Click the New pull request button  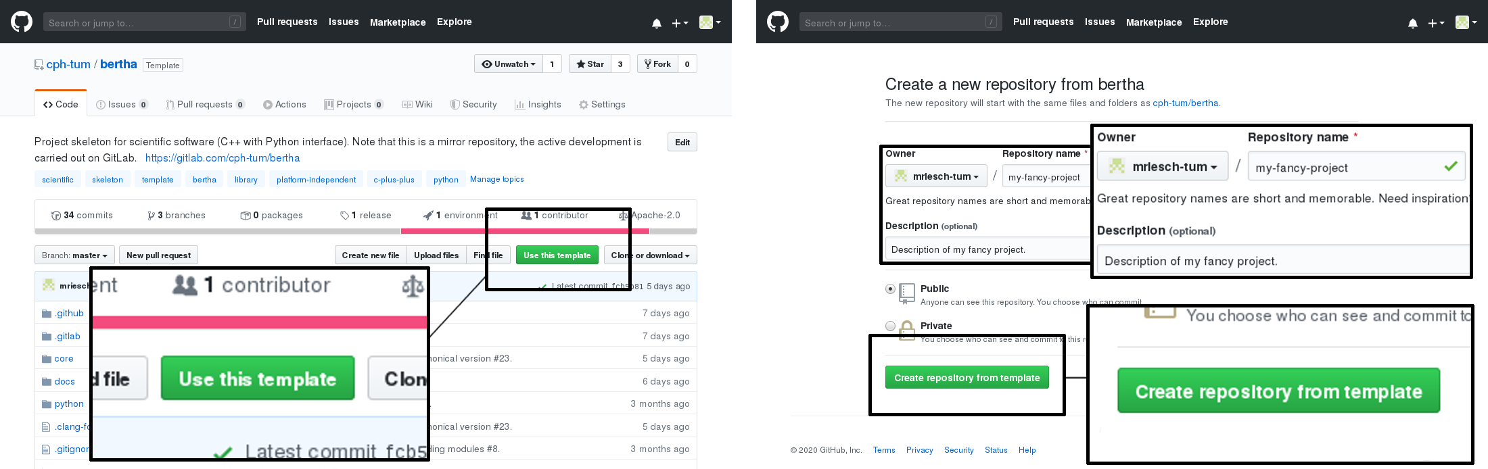[158, 255]
